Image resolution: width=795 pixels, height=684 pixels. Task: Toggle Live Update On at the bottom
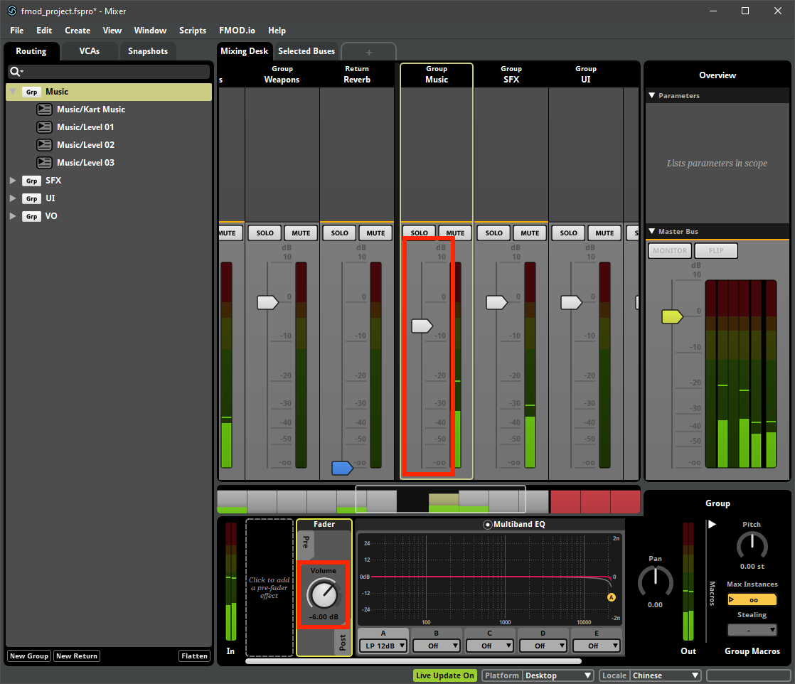click(444, 675)
